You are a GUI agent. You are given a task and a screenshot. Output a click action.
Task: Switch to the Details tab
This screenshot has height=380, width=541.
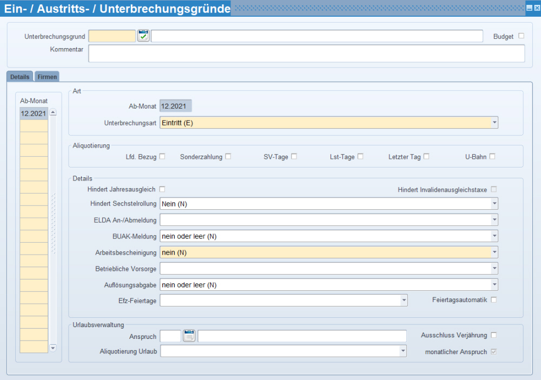pos(19,77)
